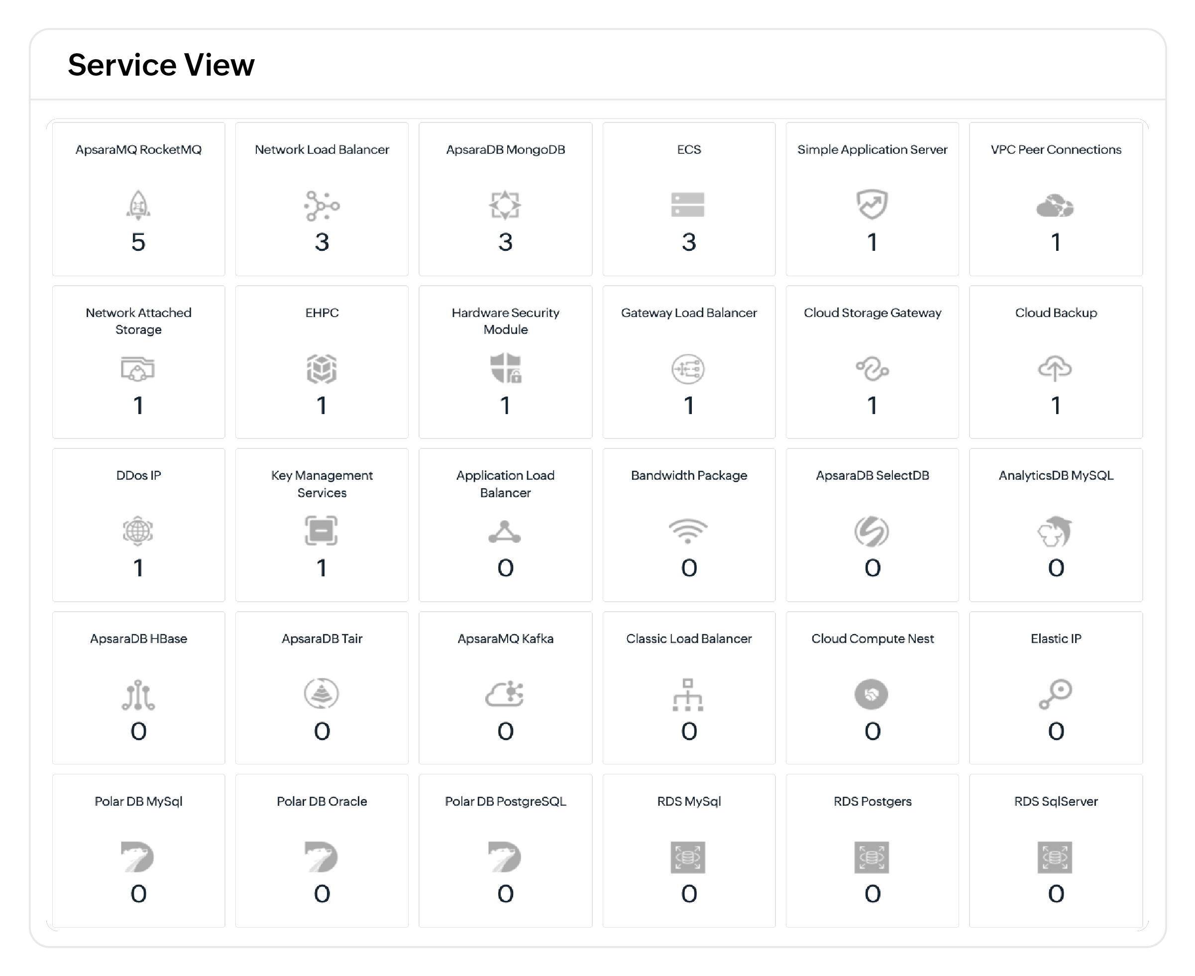Image resolution: width=1195 pixels, height=976 pixels.
Task: Select the ApsaraDB HBase label
Action: coord(138,639)
